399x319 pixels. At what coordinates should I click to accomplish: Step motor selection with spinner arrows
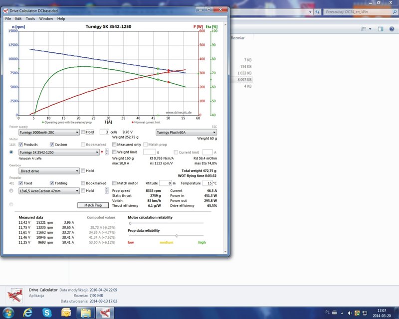(x=107, y=152)
